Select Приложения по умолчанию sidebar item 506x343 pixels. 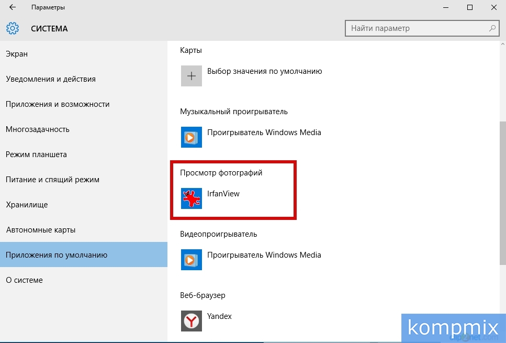click(x=84, y=255)
